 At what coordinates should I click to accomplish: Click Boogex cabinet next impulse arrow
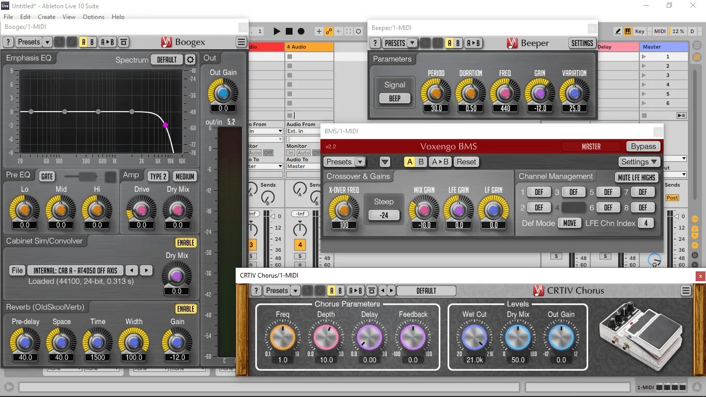tap(147, 270)
